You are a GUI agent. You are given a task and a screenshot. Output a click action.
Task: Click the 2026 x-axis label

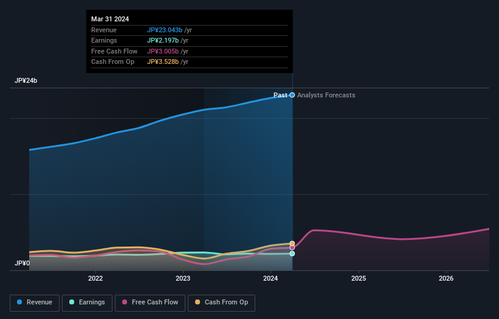(x=446, y=279)
